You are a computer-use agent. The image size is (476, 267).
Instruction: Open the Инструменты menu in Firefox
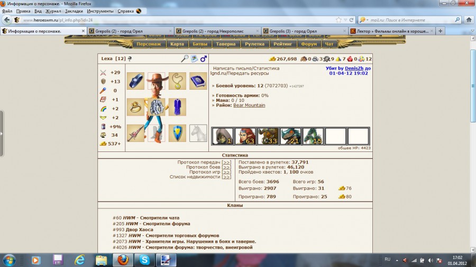pyautogui.click(x=100, y=11)
